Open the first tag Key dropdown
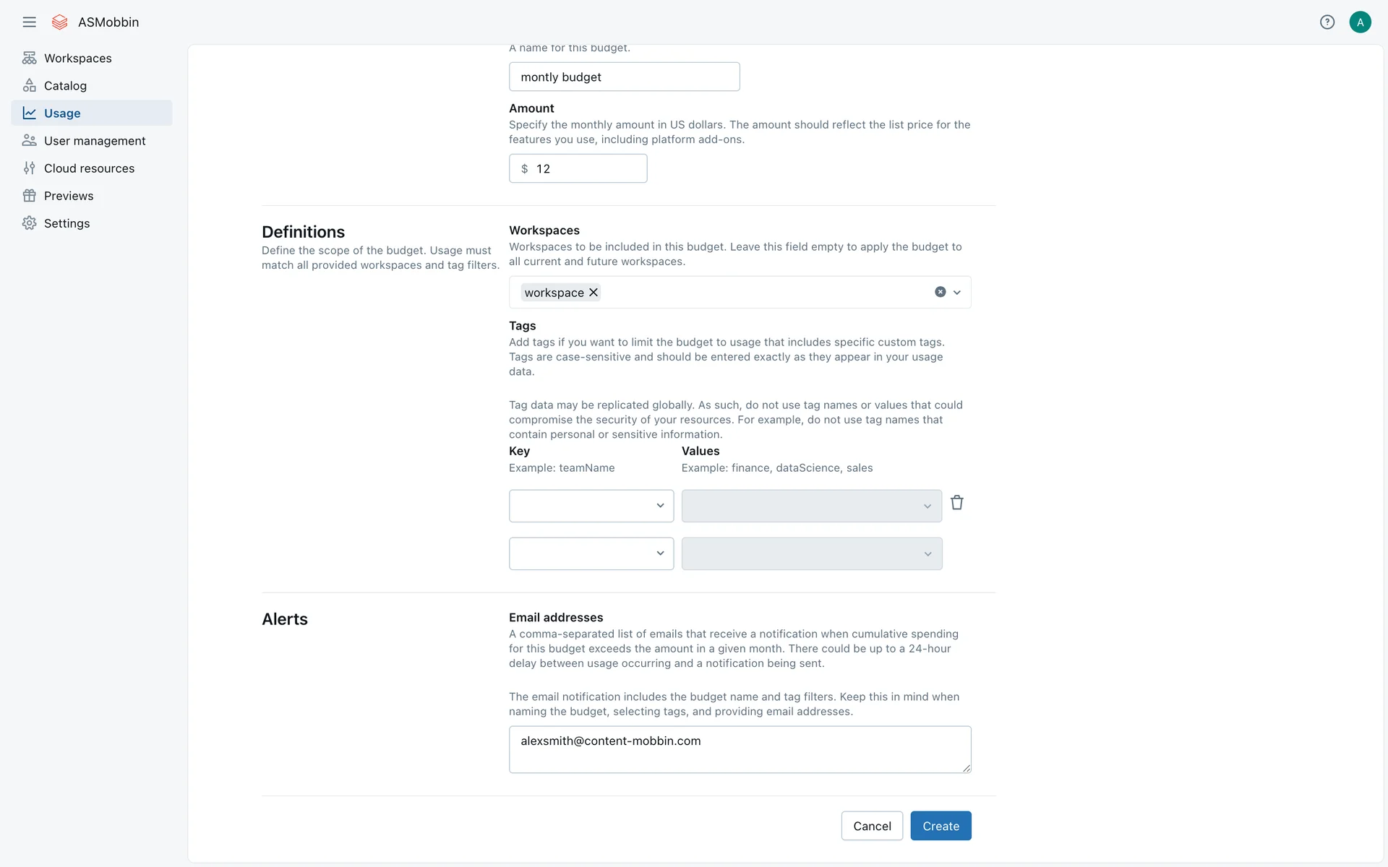The width and height of the screenshot is (1388, 867). [591, 506]
